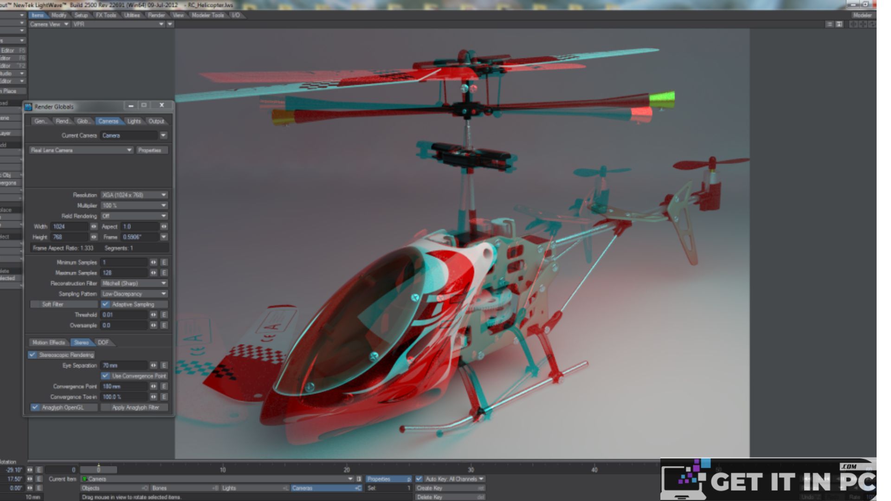Click Oversample arrows spinner
The image size is (891, 501).
tap(154, 325)
